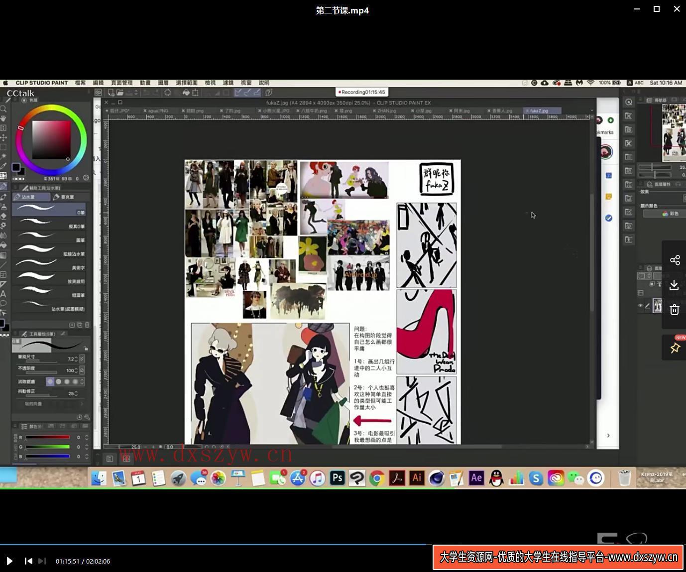Toggle the first snap icon in command bar
This screenshot has width=686, height=572.
tap(238, 93)
